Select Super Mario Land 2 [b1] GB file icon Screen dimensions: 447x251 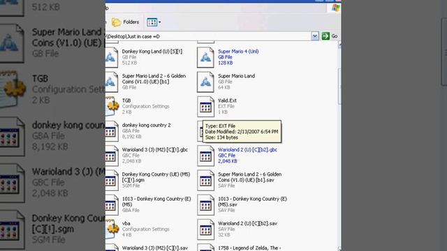click(x=112, y=82)
